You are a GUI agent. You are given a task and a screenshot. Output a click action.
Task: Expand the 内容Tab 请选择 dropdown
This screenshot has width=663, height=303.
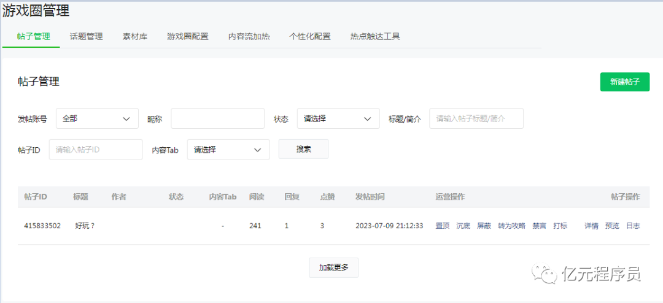228,150
